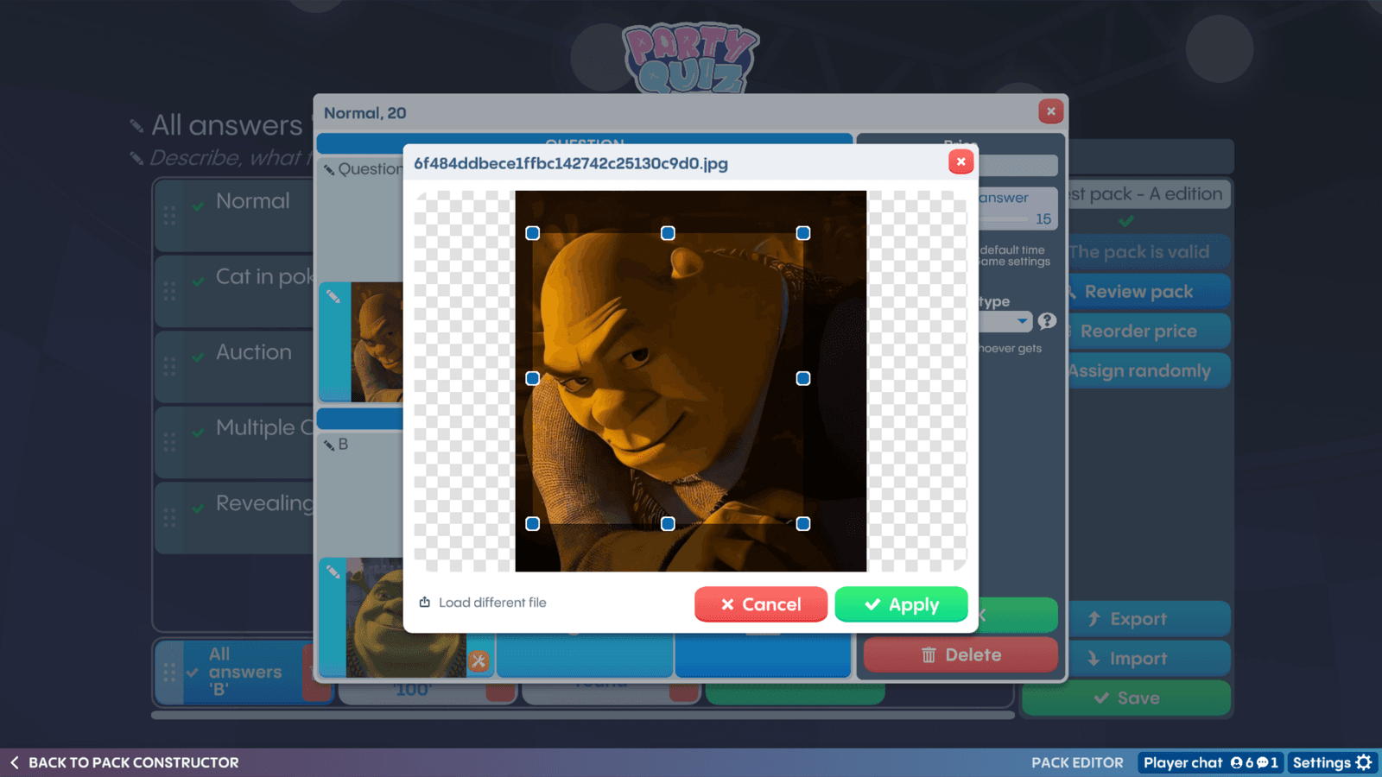Screen dimensions: 1382x777
Task: Click the pack name field 'A edition'
Action: [x=1148, y=194]
